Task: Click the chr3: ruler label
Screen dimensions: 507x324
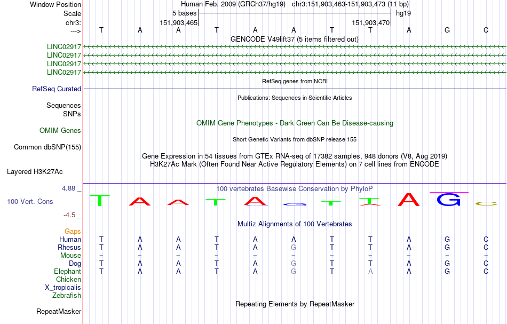Action: pyautogui.click(x=73, y=22)
